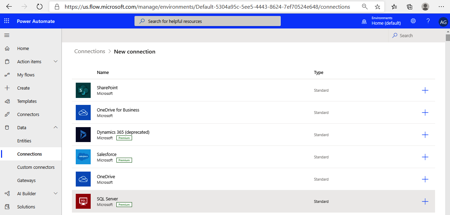The width and height of the screenshot is (450, 215).
Task: Sort by the Name column header
Action: [x=103, y=73]
